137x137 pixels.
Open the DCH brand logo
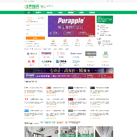(76, 62)
